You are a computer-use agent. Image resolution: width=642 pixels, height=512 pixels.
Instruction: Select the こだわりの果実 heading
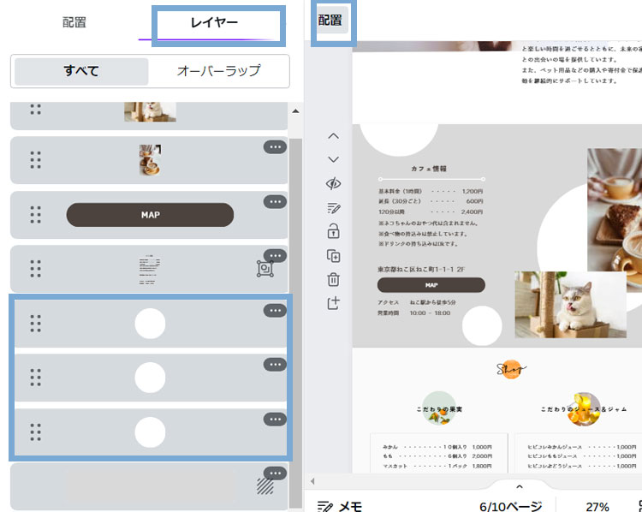tap(439, 408)
